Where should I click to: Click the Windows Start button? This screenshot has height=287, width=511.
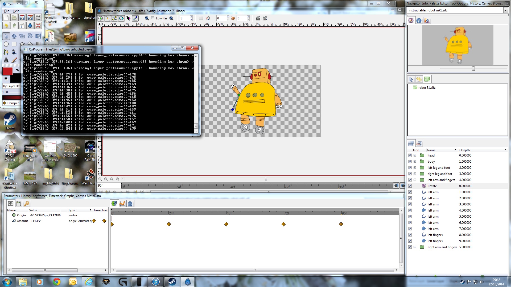(7, 282)
